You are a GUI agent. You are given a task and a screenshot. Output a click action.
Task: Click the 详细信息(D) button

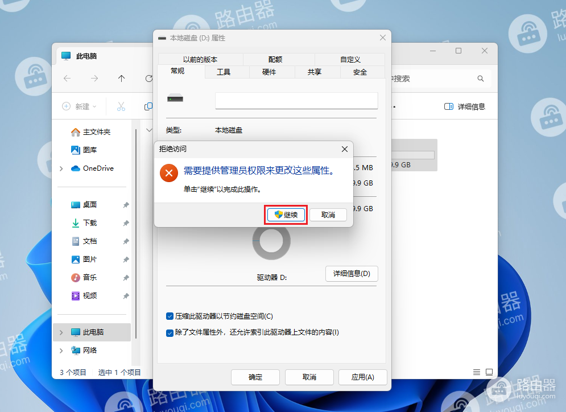tap(352, 274)
